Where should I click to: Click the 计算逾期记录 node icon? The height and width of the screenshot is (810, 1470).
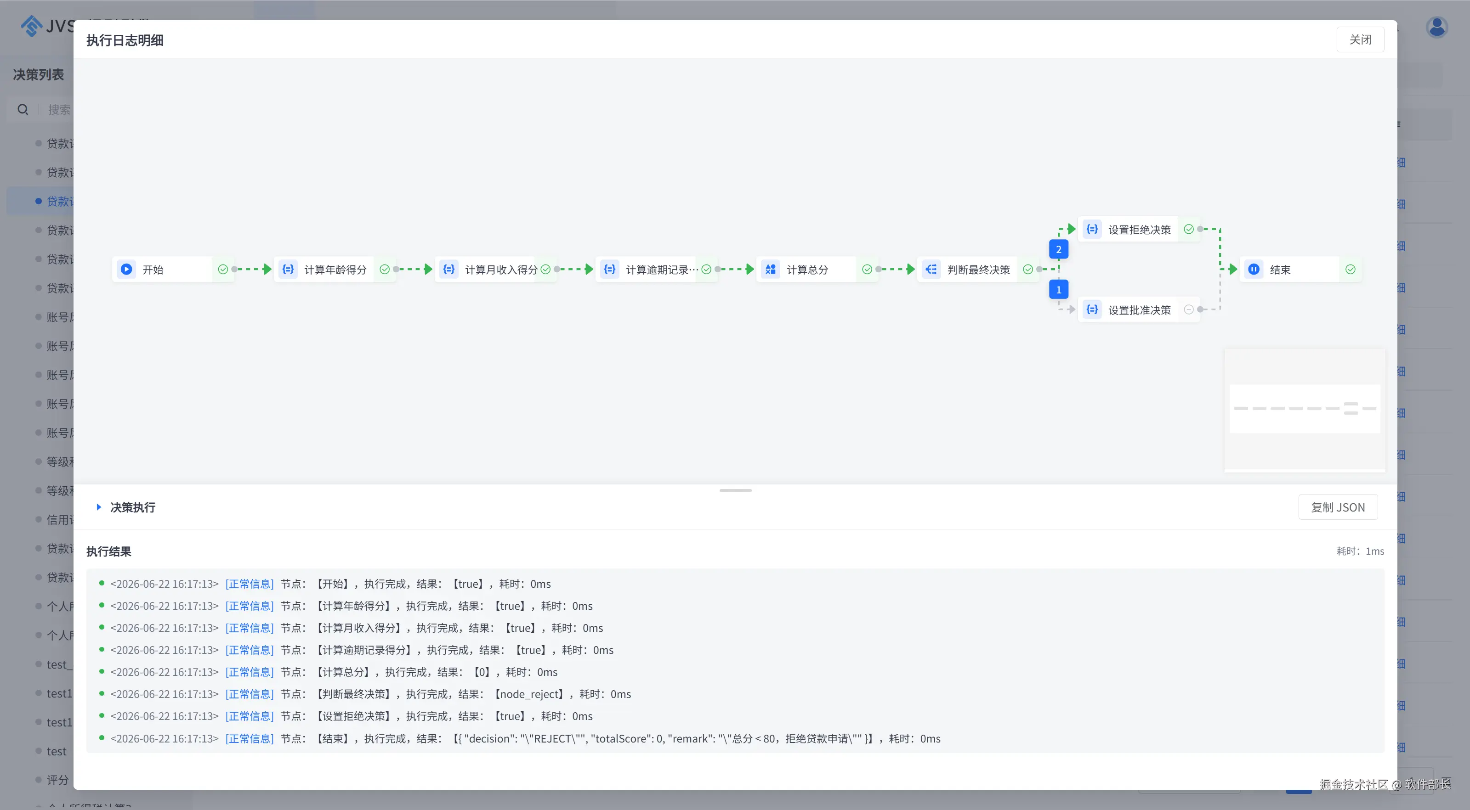(609, 269)
